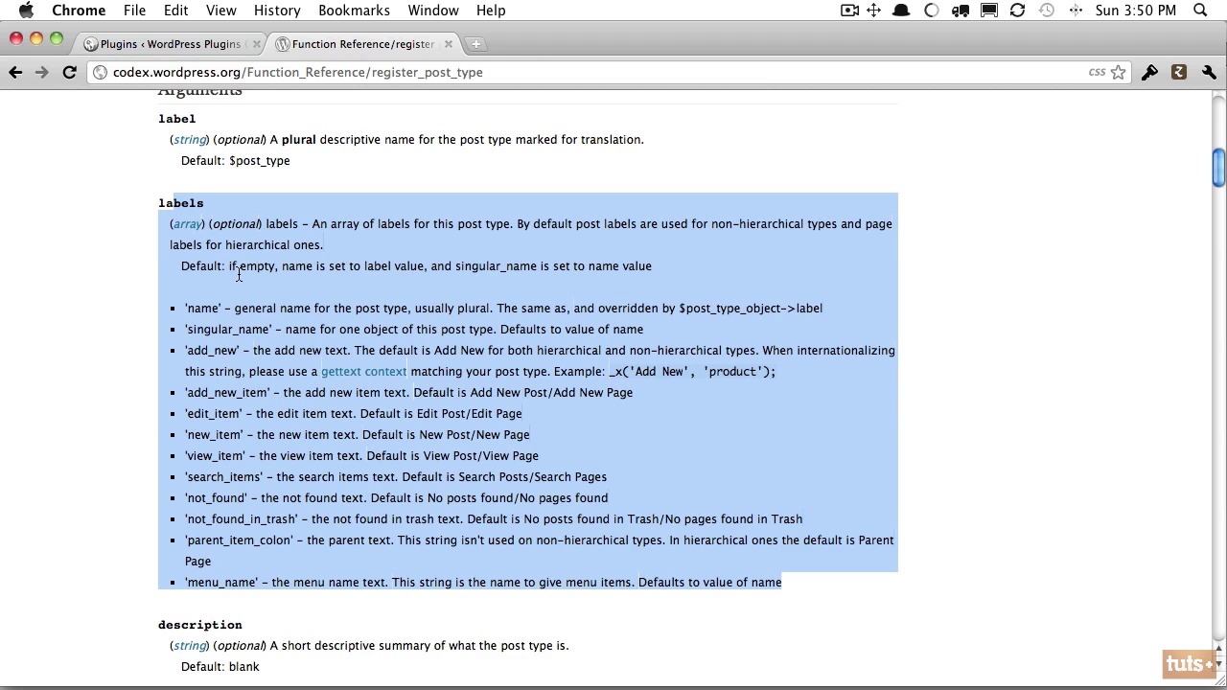The height and width of the screenshot is (690, 1227).
Task: Click the vertical scrollbar thumb
Action: 1217,168
